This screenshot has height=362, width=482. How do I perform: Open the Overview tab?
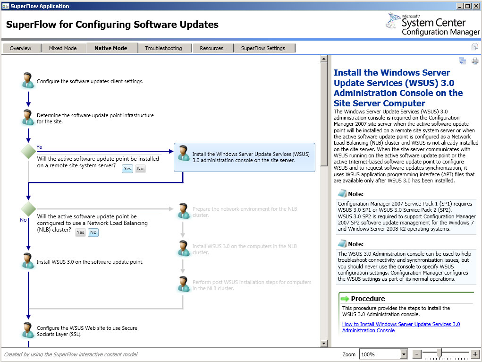tap(21, 48)
